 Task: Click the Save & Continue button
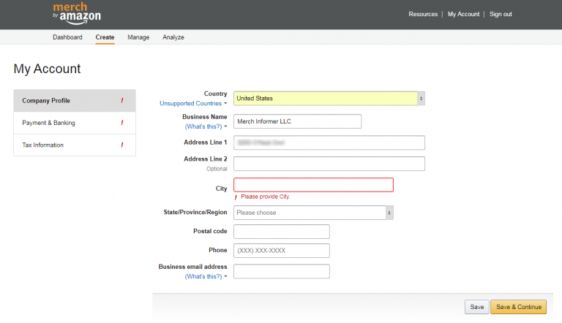click(519, 307)
